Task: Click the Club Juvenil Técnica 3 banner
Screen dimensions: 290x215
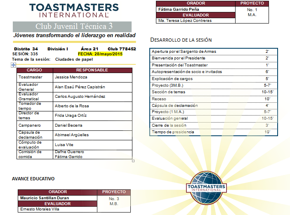Action: click(74, 26)
